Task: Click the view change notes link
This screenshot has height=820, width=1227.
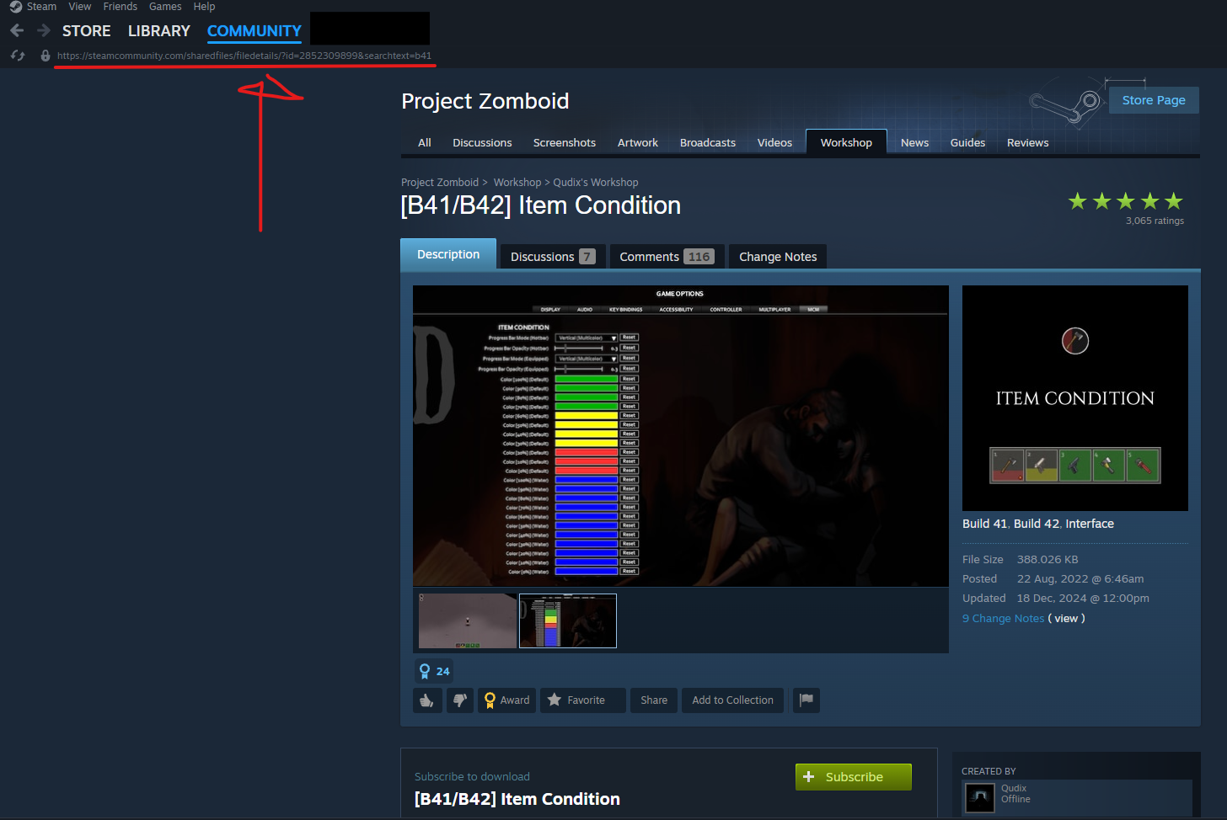Action: coord(1066,619)
